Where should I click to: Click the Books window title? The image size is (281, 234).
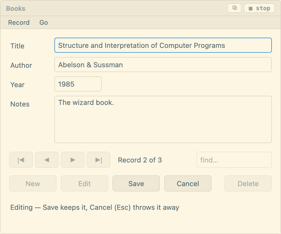[16, 8]
